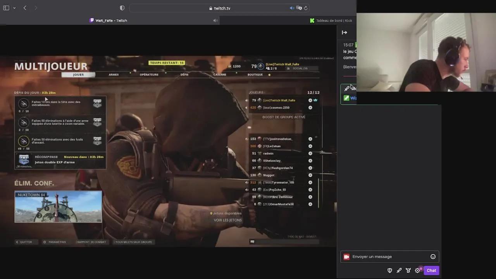This screenshot has height=279, width=496.
Task: Click platform icon on Nugget row
Action: (x=310, y=175)
